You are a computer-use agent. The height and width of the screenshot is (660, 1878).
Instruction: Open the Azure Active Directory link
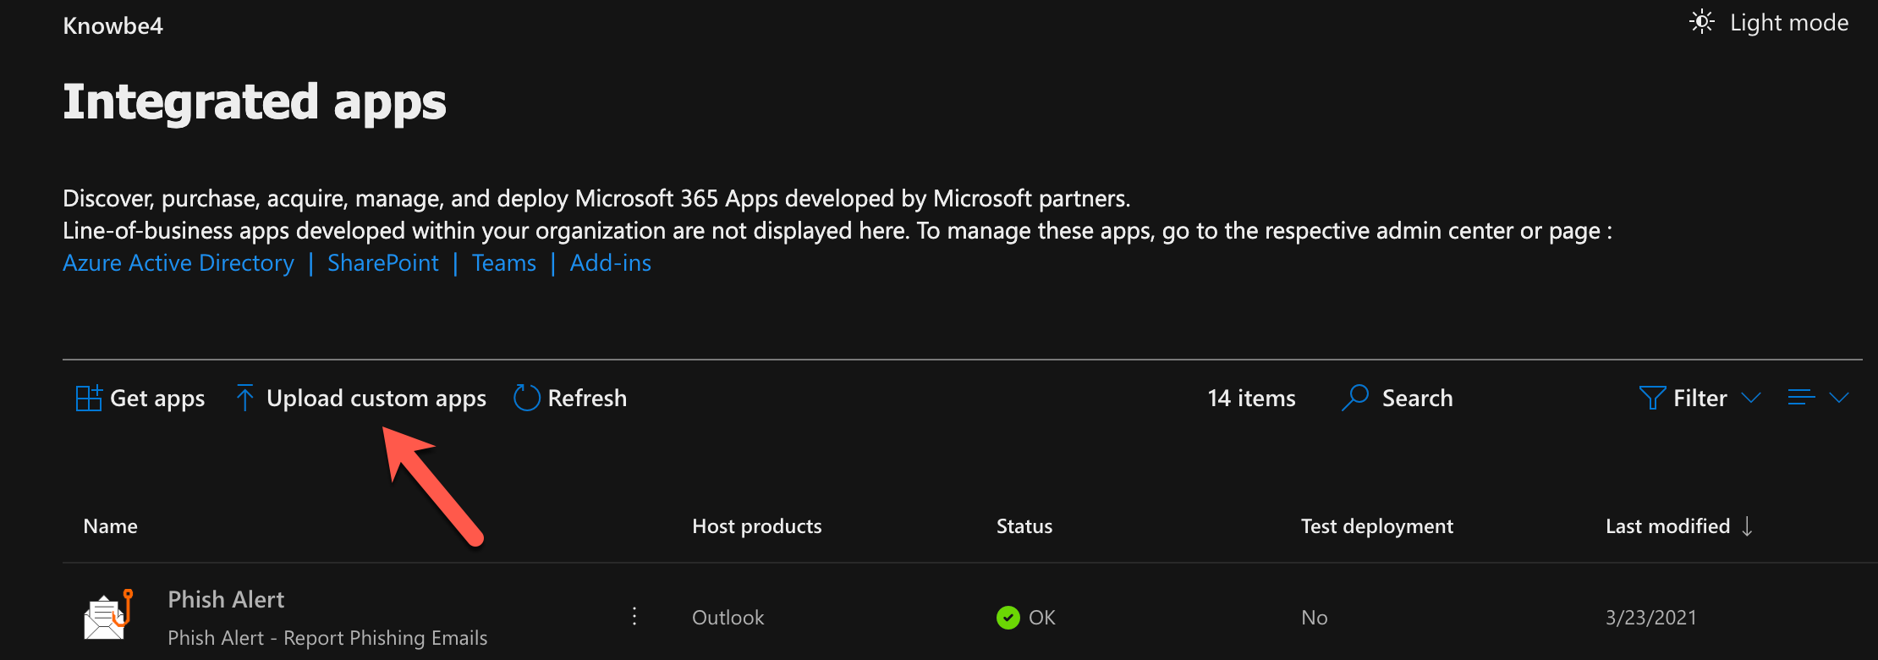point(178,263)
